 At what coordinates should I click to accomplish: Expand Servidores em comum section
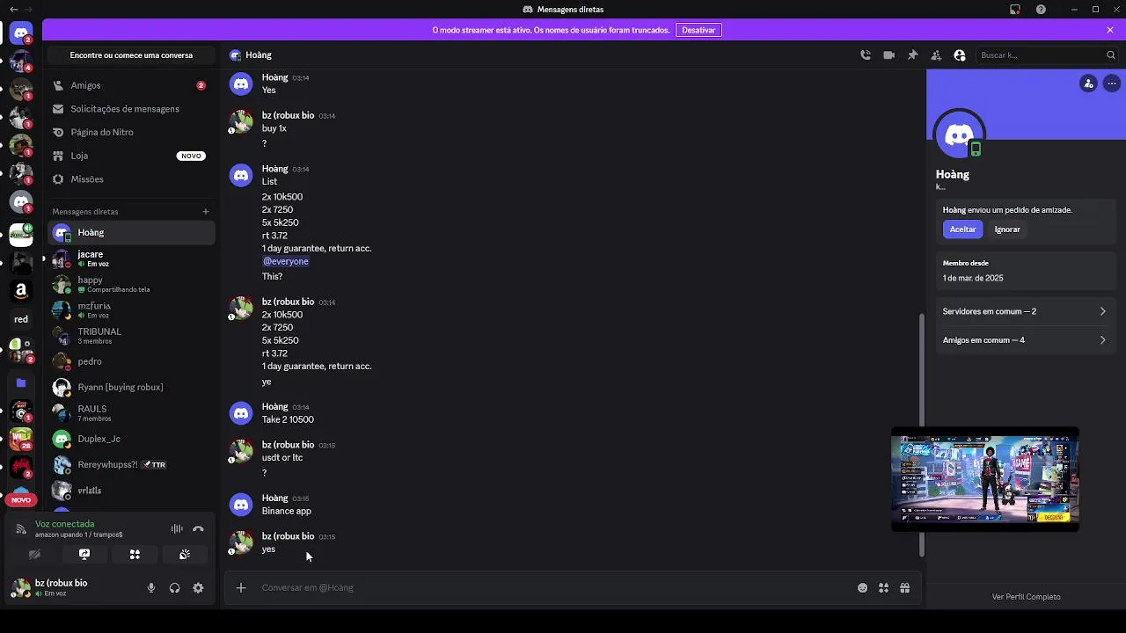[1024, 311]
